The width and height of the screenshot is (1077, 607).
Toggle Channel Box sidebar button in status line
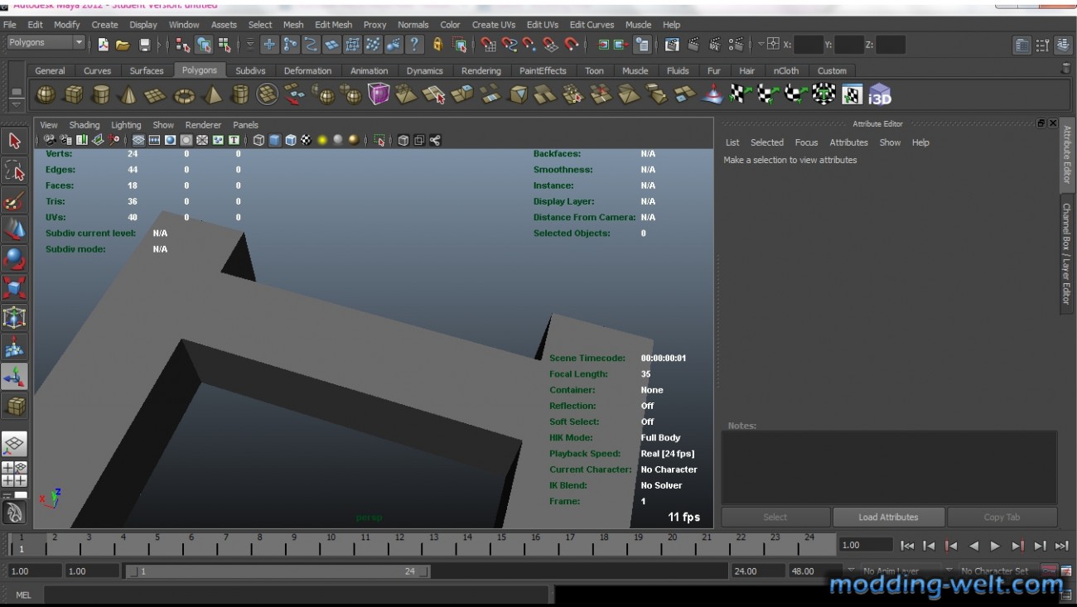point(1063,45)
